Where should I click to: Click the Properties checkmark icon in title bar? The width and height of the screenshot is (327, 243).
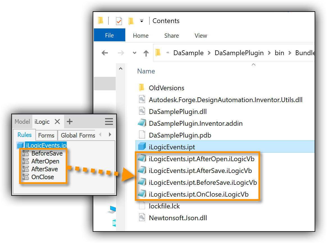(119, 21)
